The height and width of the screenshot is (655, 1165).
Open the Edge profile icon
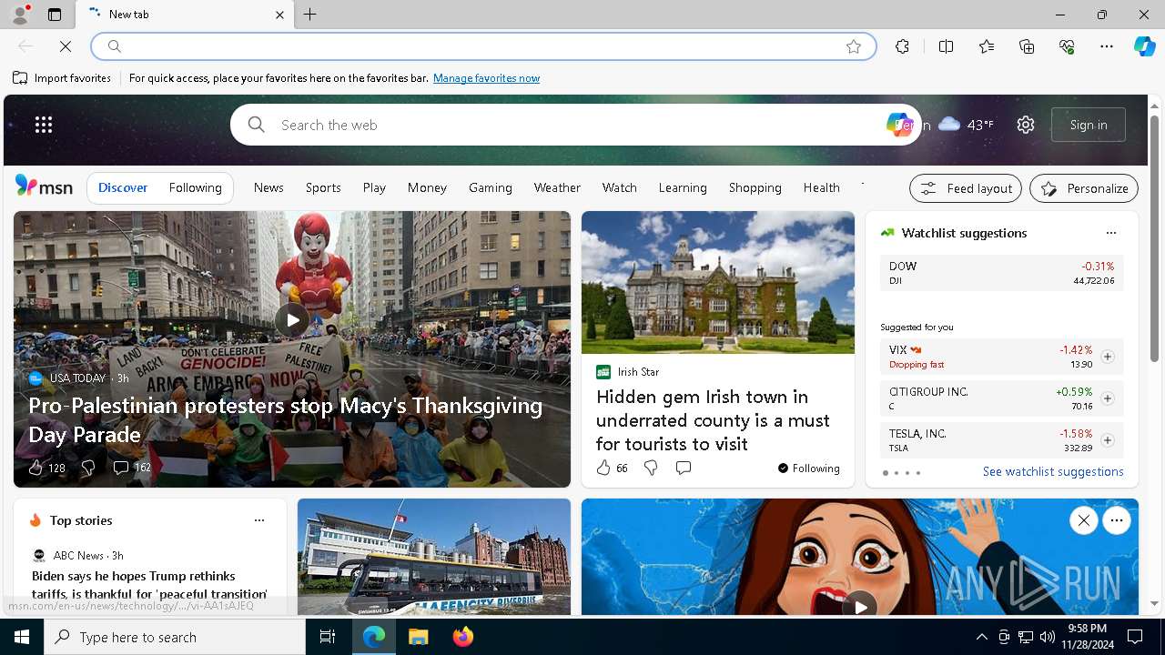(x=19, y=15)
